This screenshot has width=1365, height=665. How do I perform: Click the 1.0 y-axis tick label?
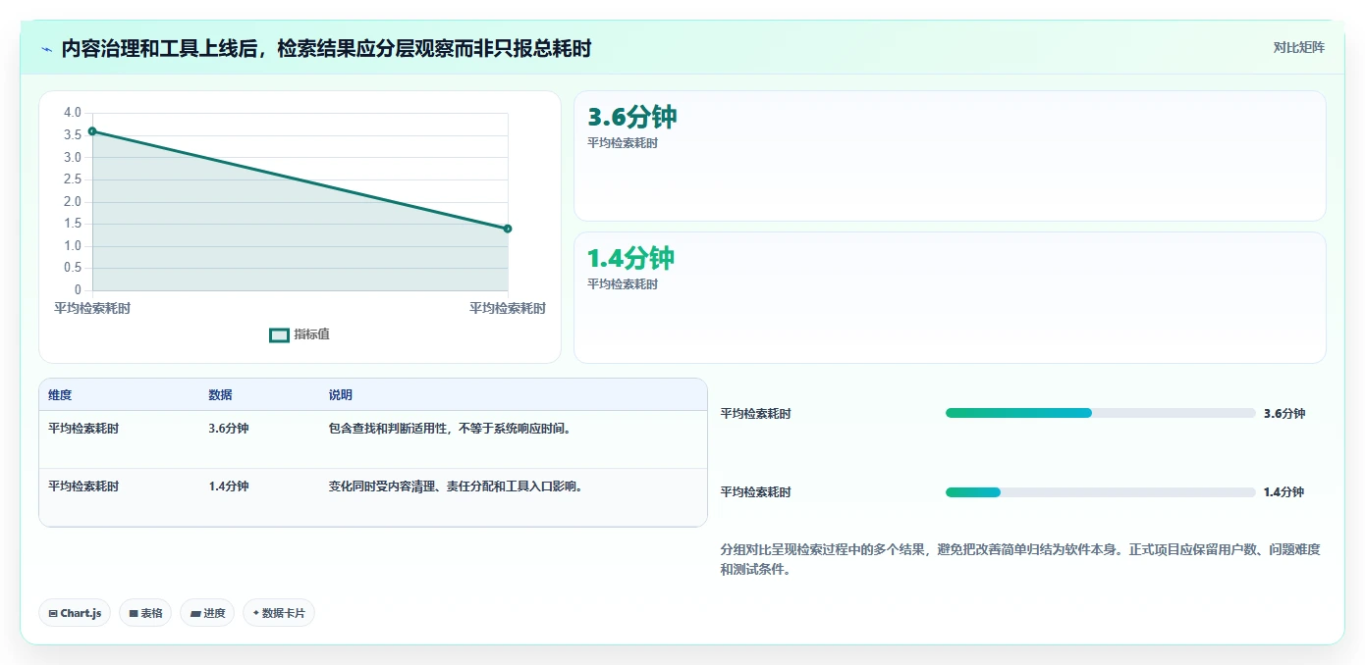click(72, 246)
